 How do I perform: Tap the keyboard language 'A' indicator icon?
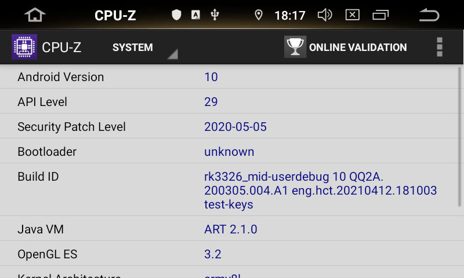[x=195, y=14]
